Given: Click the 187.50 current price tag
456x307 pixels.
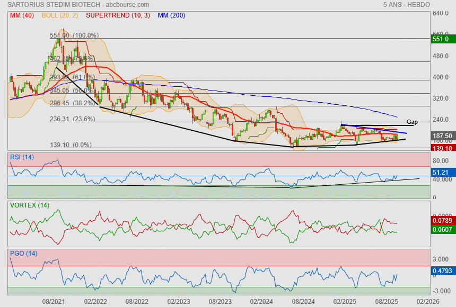Looking at the screenshot, I should coord(442,136).
